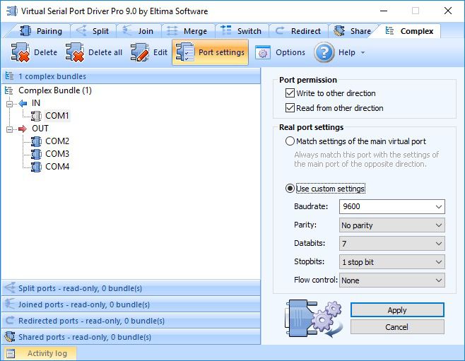The height and width of the screenshot is (361, 465).
Task: Click the Complex tab tree icon
Action: coord(389,30)
